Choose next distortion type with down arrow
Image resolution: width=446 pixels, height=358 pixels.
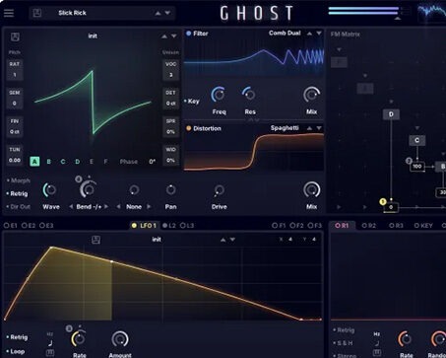[319, 128]
